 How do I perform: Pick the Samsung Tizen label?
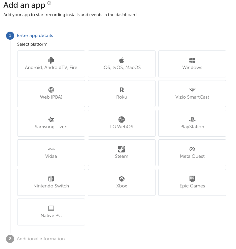click(x=51, y=127)
